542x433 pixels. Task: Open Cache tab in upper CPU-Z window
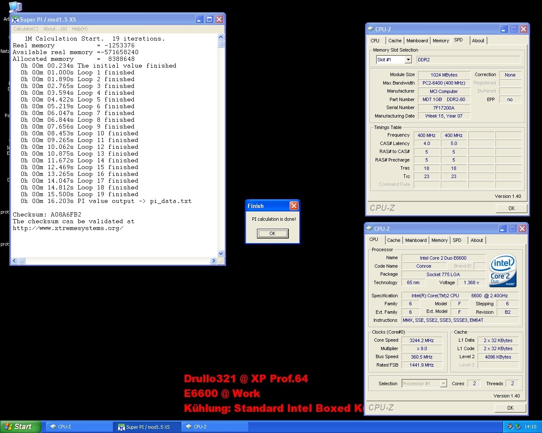click(395, 41)
